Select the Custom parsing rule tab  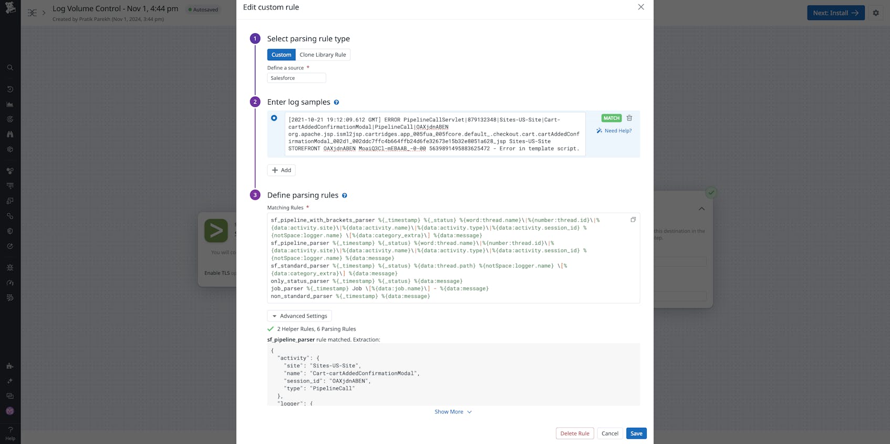[x=281, y=55]
